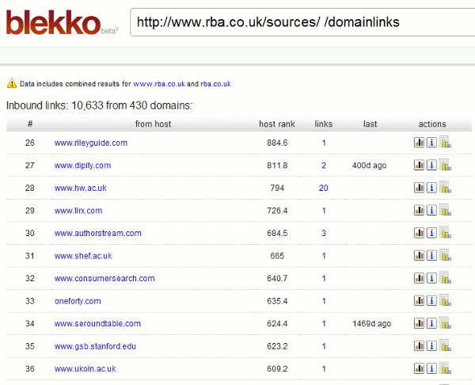The image size is (475, 385).
Task: Open bar chart icon for www.hw.ac.uk row
Action: pos(419,188)
